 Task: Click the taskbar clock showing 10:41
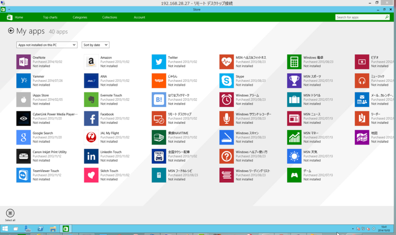pos(384,229)
